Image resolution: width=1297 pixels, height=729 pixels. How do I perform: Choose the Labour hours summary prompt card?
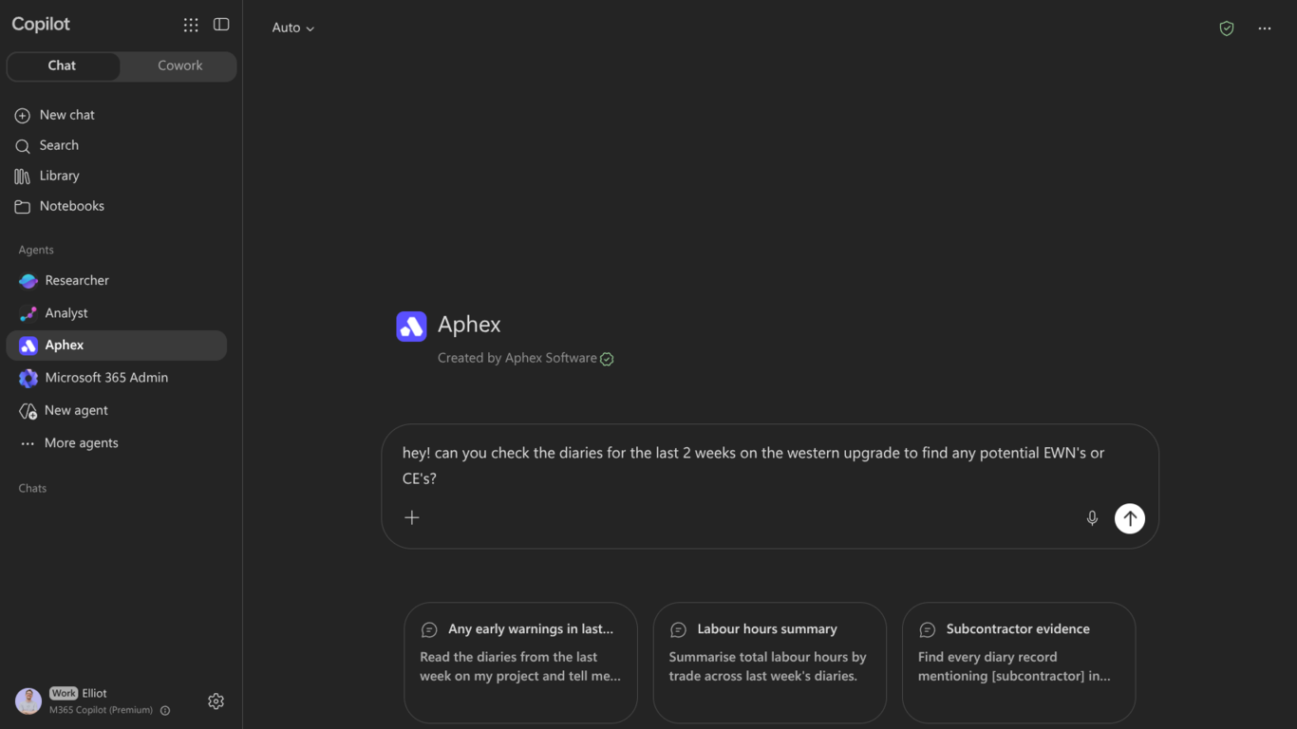click(770, 663)
